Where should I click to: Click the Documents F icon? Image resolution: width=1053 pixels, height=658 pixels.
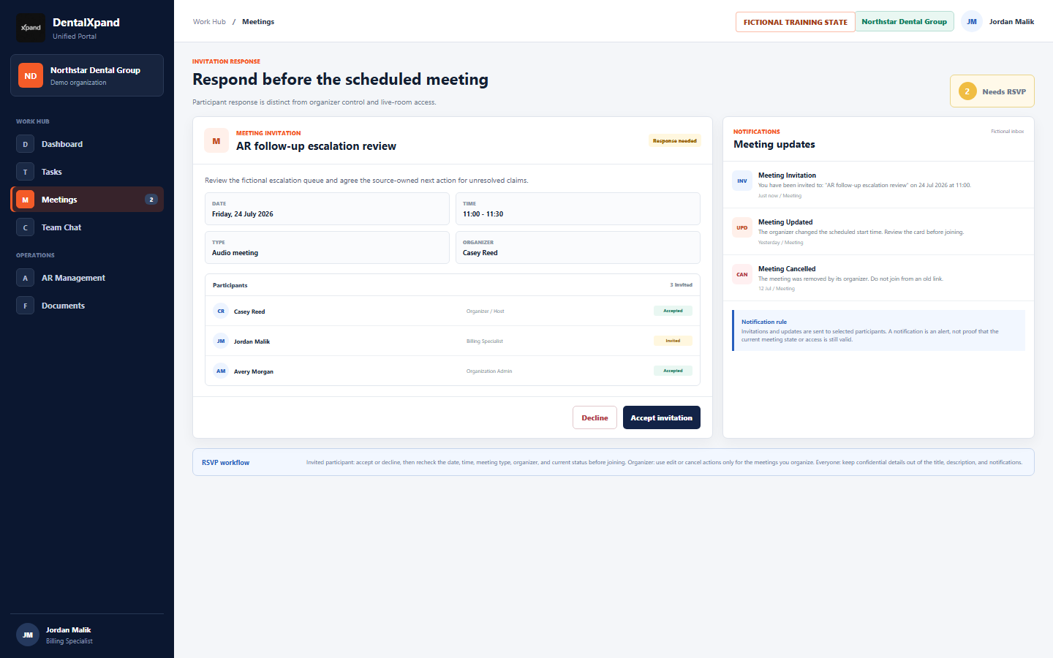pyautogui.click(x=25, y=306)
